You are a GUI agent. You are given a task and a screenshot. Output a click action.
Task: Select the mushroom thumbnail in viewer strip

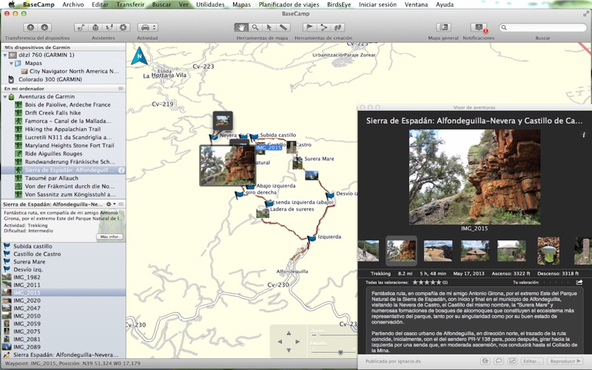(x=548, y=251)
